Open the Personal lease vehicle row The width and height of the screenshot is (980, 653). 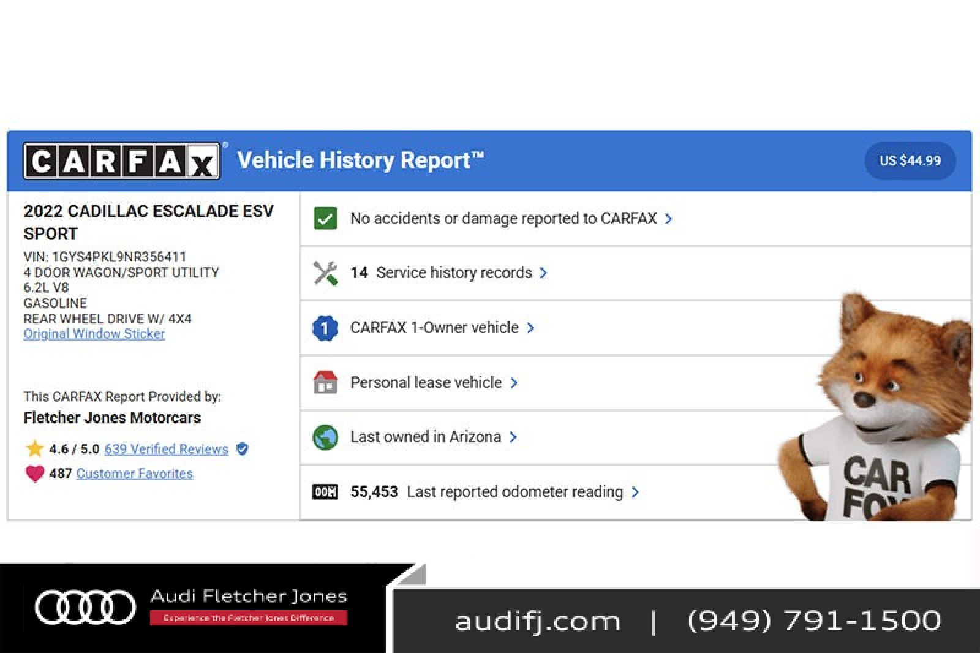pyautogui.click(x=426, y=383)
